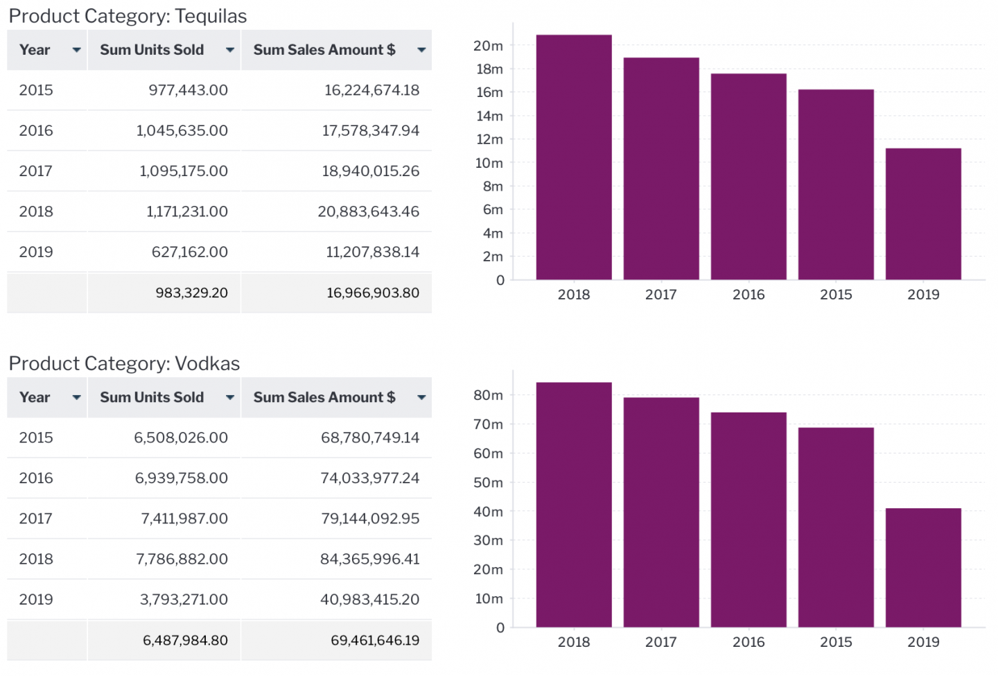998x676 pixels.
Task: Select the 2017 bar in the Vodkas chart
Action: click(660, 512)
